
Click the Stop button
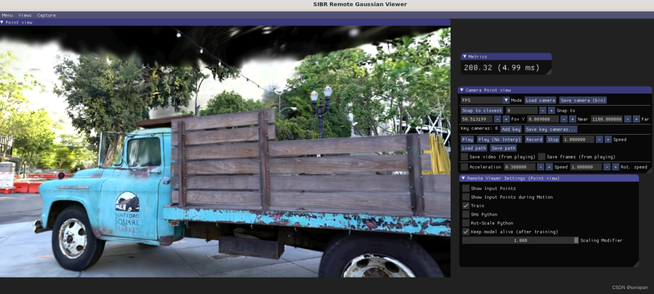(x=553, y=139)
